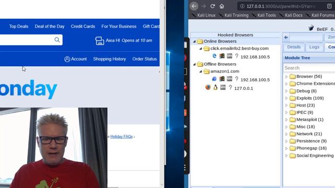Viewport: 335px width, 188px height.
Task: Expand the Browser (56) module folder
Action: pyautogui.click(x=286, y=77)
